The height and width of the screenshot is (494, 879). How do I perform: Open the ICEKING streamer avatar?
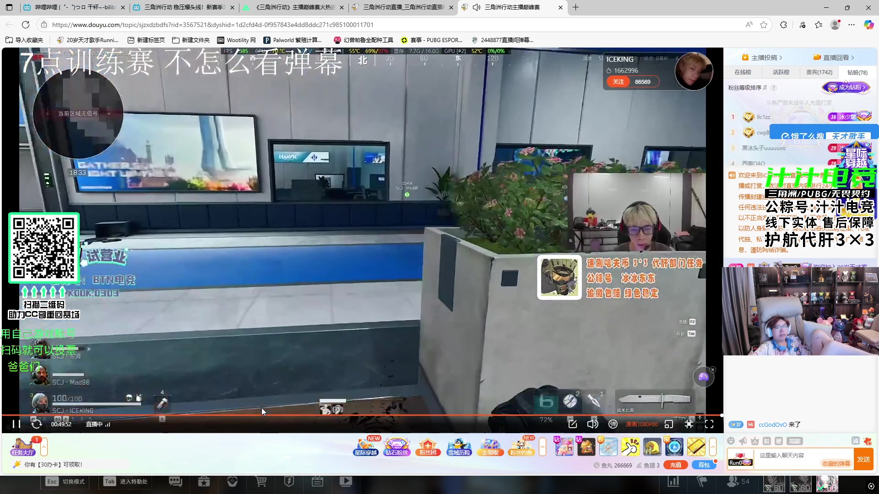694,71
